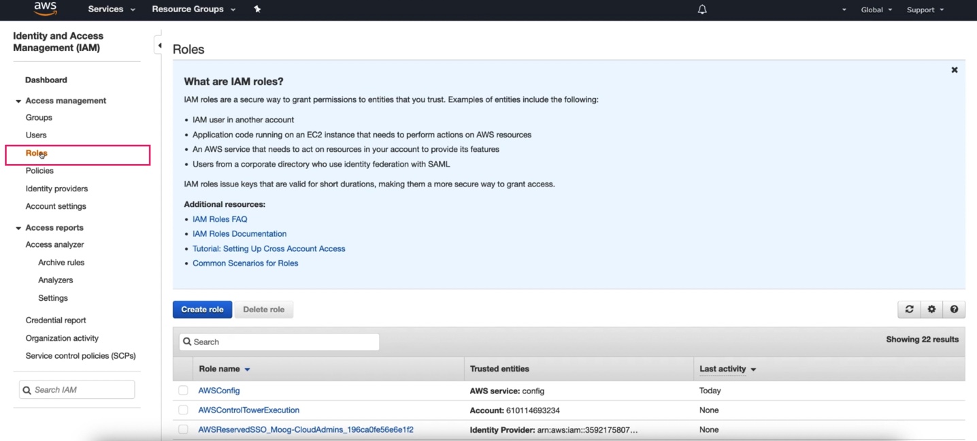Open Users in the sidebar

[36, 135]
